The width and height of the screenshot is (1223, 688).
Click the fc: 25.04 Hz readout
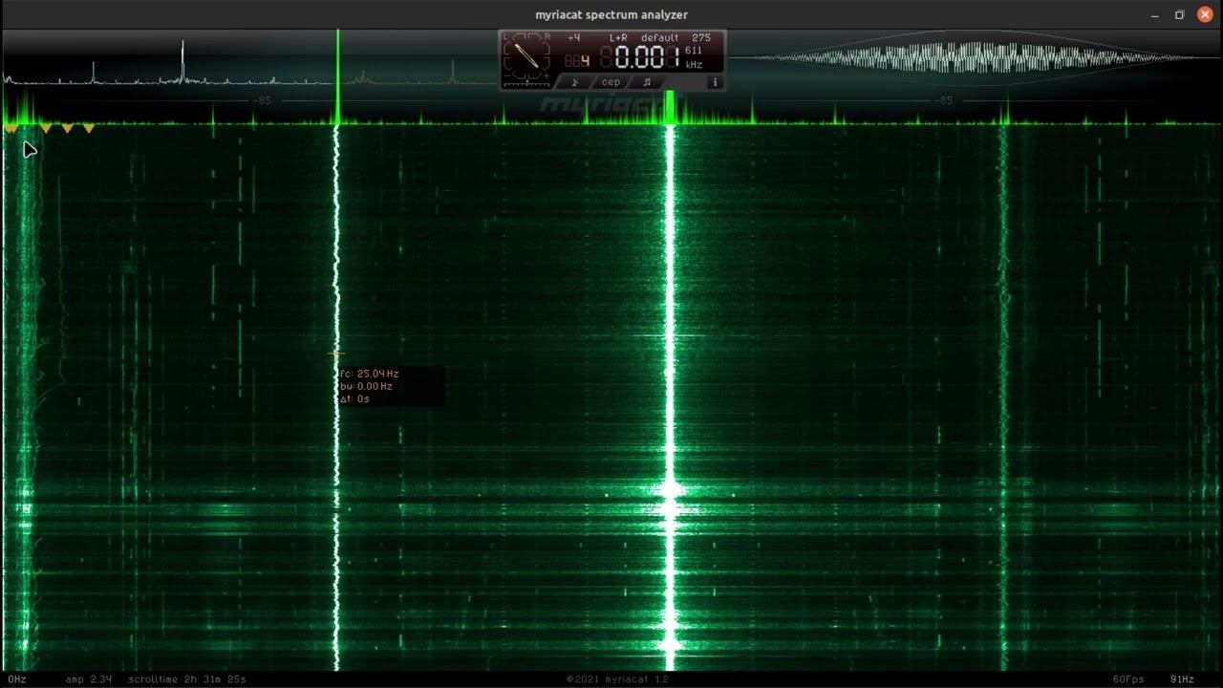pos(369,374)
